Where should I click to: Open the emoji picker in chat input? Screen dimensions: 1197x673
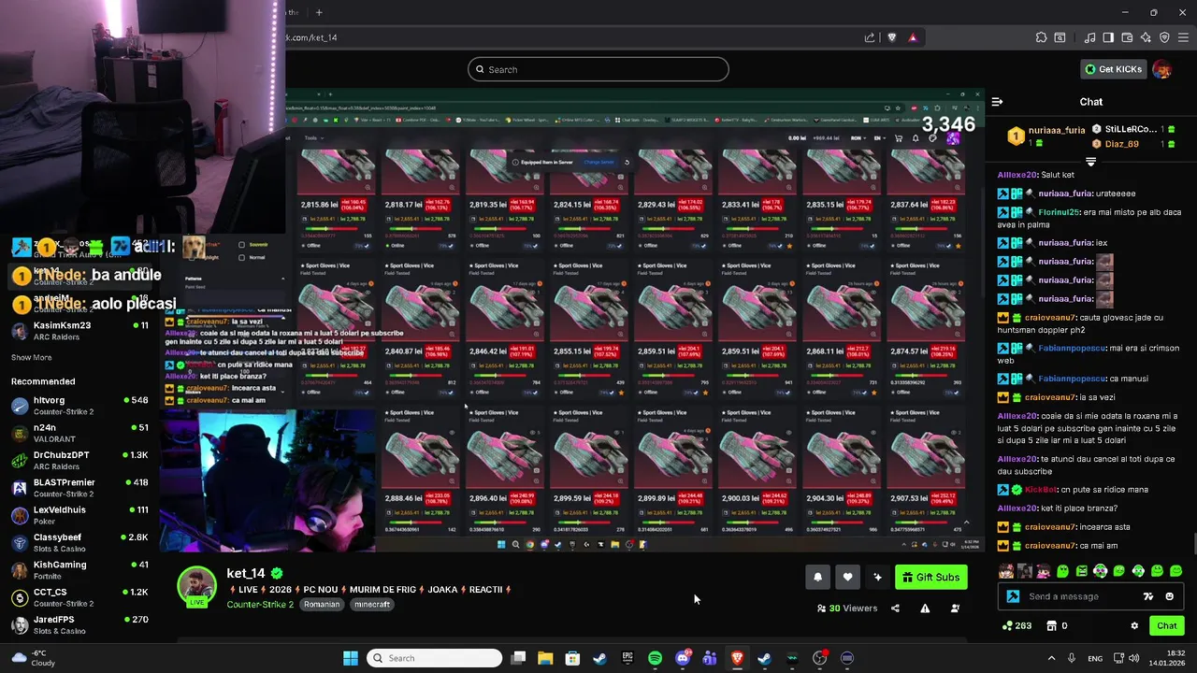tap(1169, 596)
